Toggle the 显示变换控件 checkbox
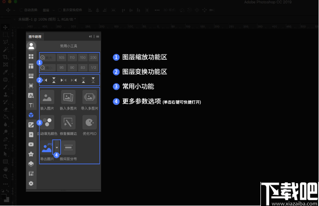Viewport: 319px width, 206px height. (x=59, y=10)
